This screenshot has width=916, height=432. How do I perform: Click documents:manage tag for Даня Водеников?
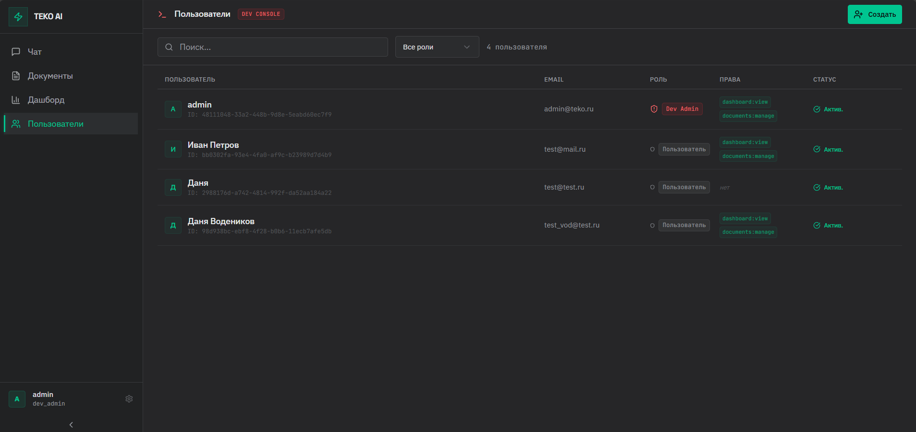coord(748,232)
